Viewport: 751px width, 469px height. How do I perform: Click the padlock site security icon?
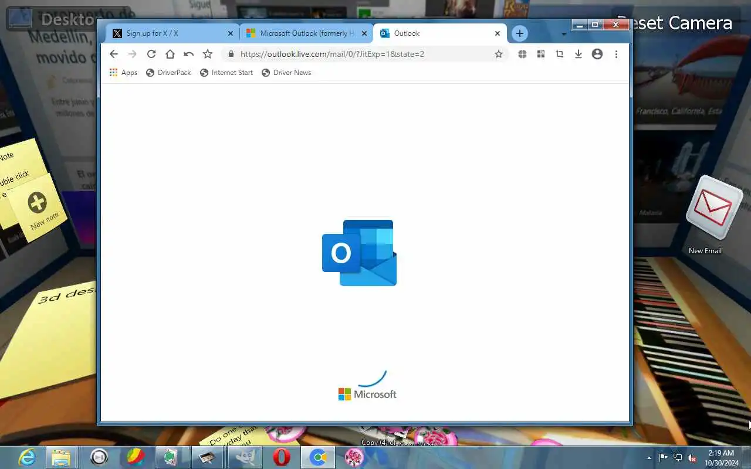pyautogui.click(x=231, y=54)
